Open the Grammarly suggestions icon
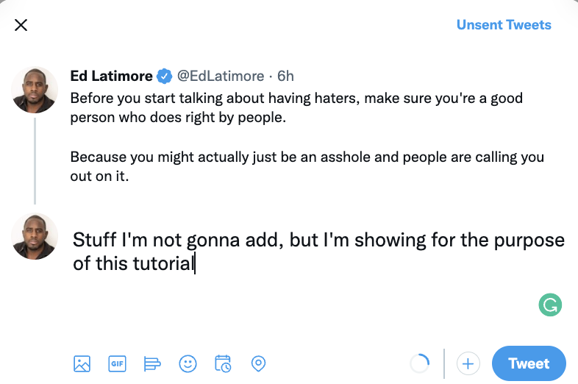Viewport: 578px width, 384px height. pos(550,305)
